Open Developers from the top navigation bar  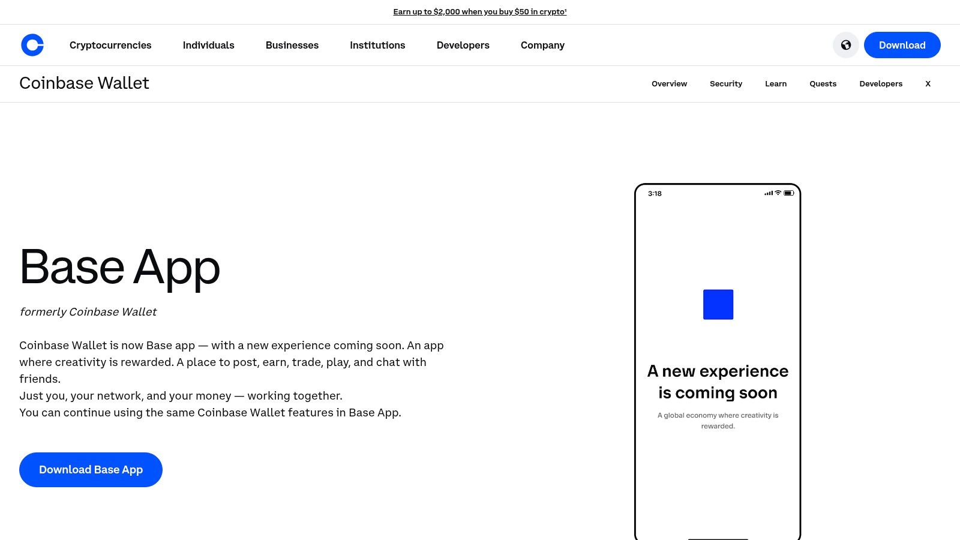coord(463,45)
